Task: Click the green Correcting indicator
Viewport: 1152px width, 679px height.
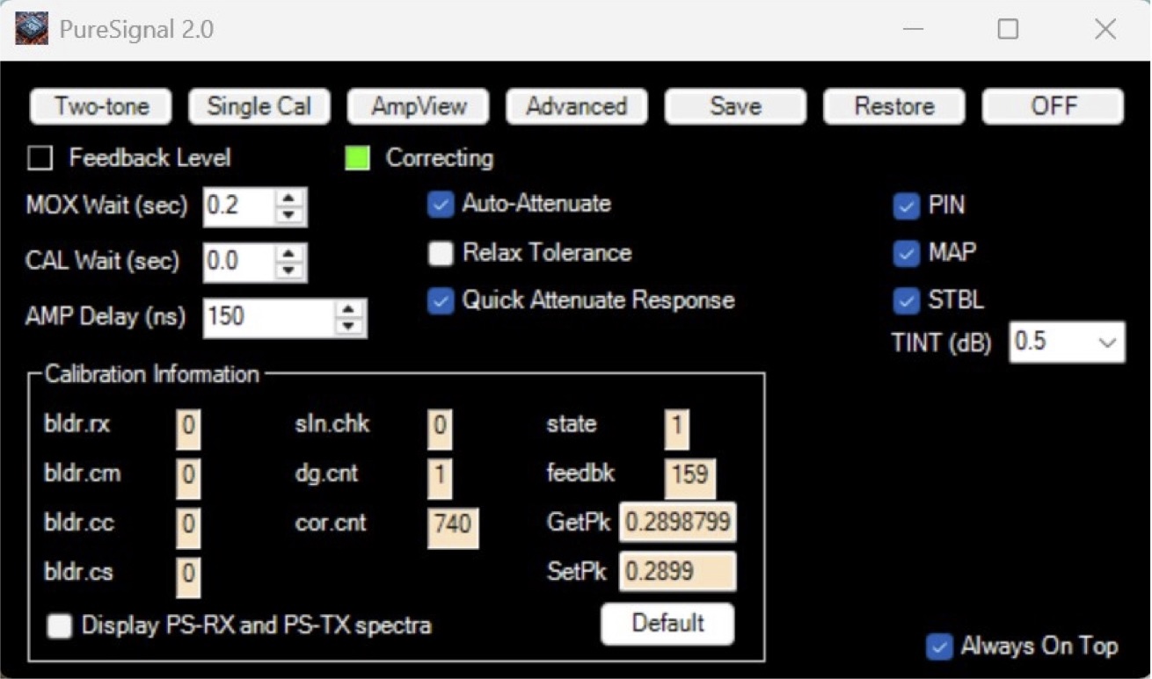Action: click(357, 159)
